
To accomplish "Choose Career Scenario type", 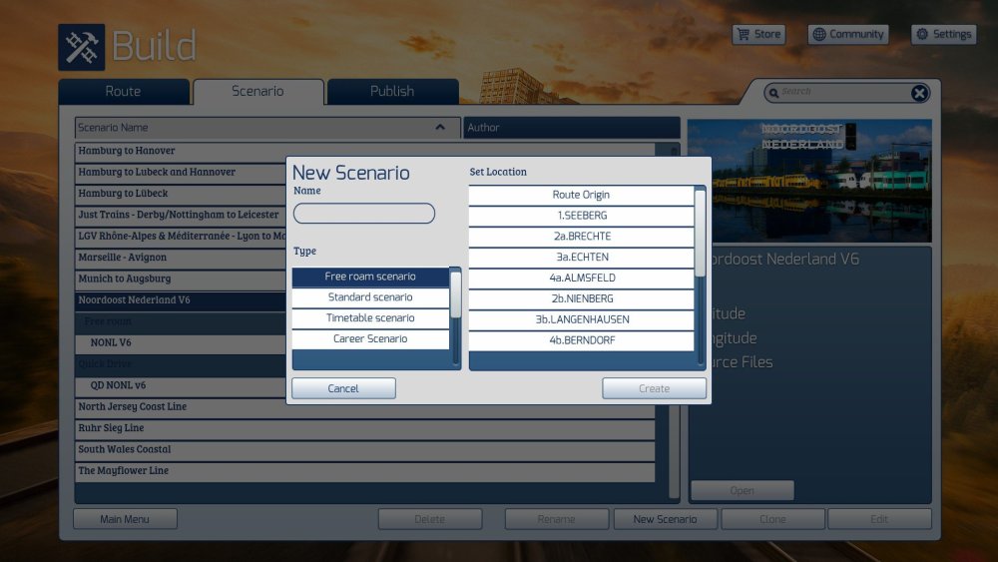I will (370, 339).
